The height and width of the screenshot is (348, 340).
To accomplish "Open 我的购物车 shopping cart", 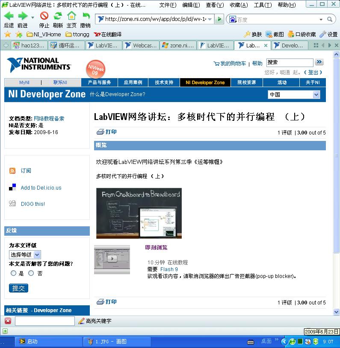I will pos(230,64).
